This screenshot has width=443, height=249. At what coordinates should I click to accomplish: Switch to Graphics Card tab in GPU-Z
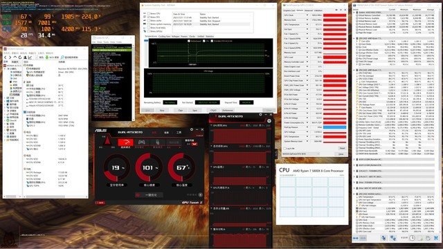pyautogui.click(x=289, y=10)
